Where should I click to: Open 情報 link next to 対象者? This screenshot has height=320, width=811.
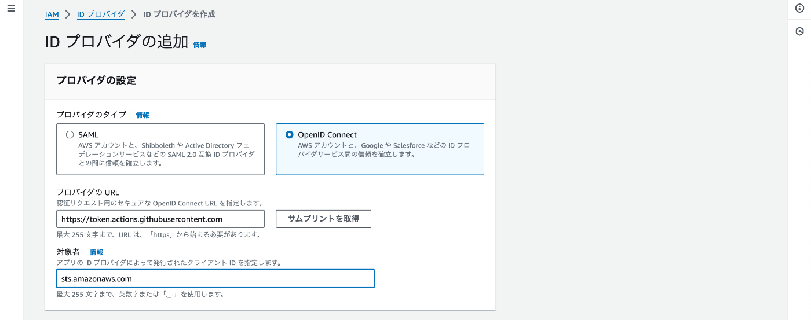coord(96,252)
